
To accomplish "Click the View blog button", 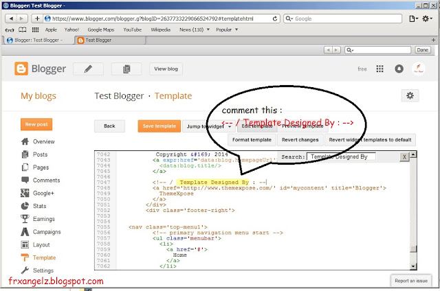I will 166,69.
